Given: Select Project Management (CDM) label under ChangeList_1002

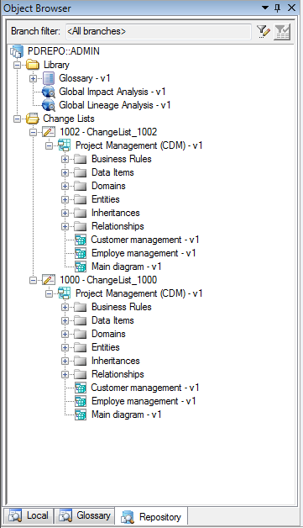Looking at the screenshot, I should (x=138, y=145).
